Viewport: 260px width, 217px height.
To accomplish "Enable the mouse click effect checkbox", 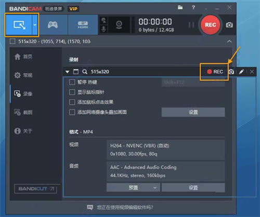I will [72, 102].
